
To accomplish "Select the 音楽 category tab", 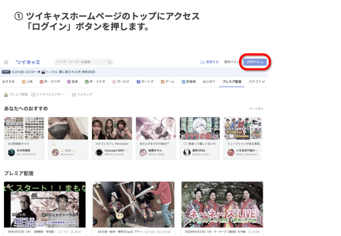I will click(x=72, y=82).
